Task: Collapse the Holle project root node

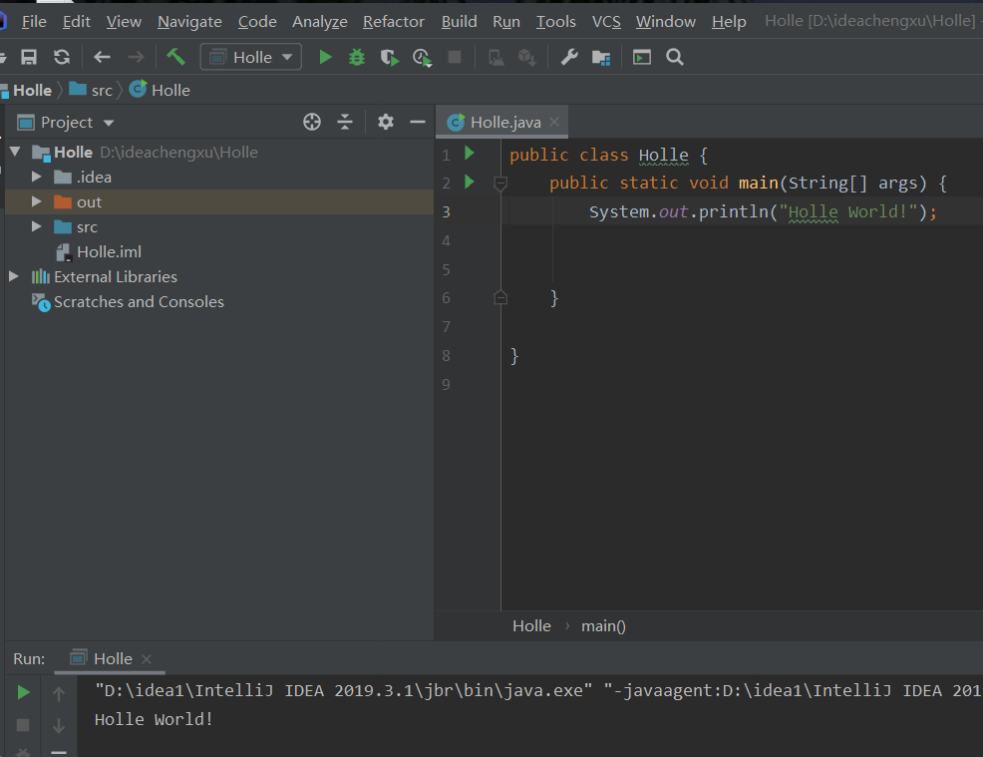Action: coord(15,152)
